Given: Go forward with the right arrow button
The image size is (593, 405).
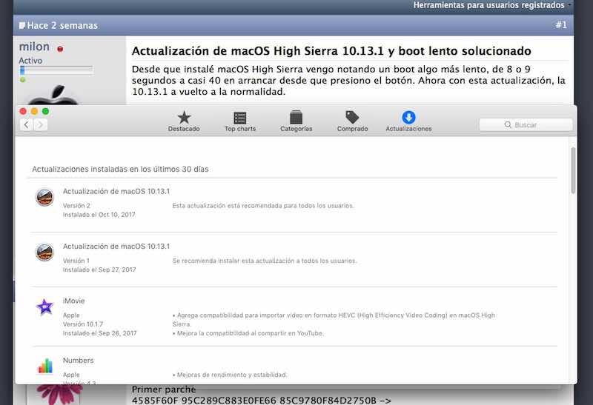Looking at the screenshot, I should click(41, 124).
